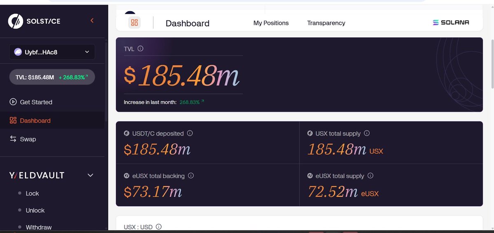Click the info icon beside eUSX total supply
This screenshot has width=494, height=233.
point(370,175)
